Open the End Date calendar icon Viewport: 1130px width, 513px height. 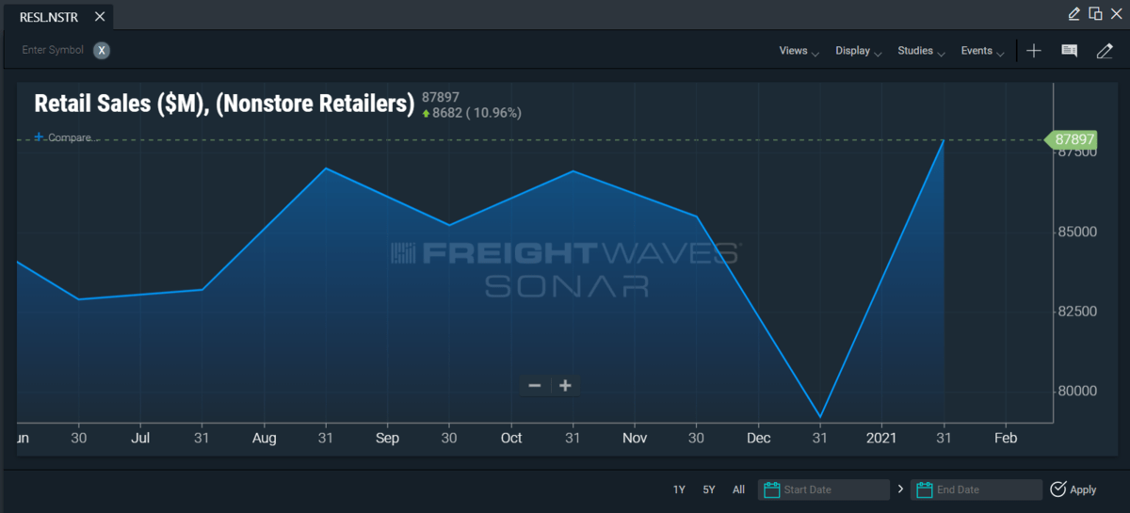[924, 489]
